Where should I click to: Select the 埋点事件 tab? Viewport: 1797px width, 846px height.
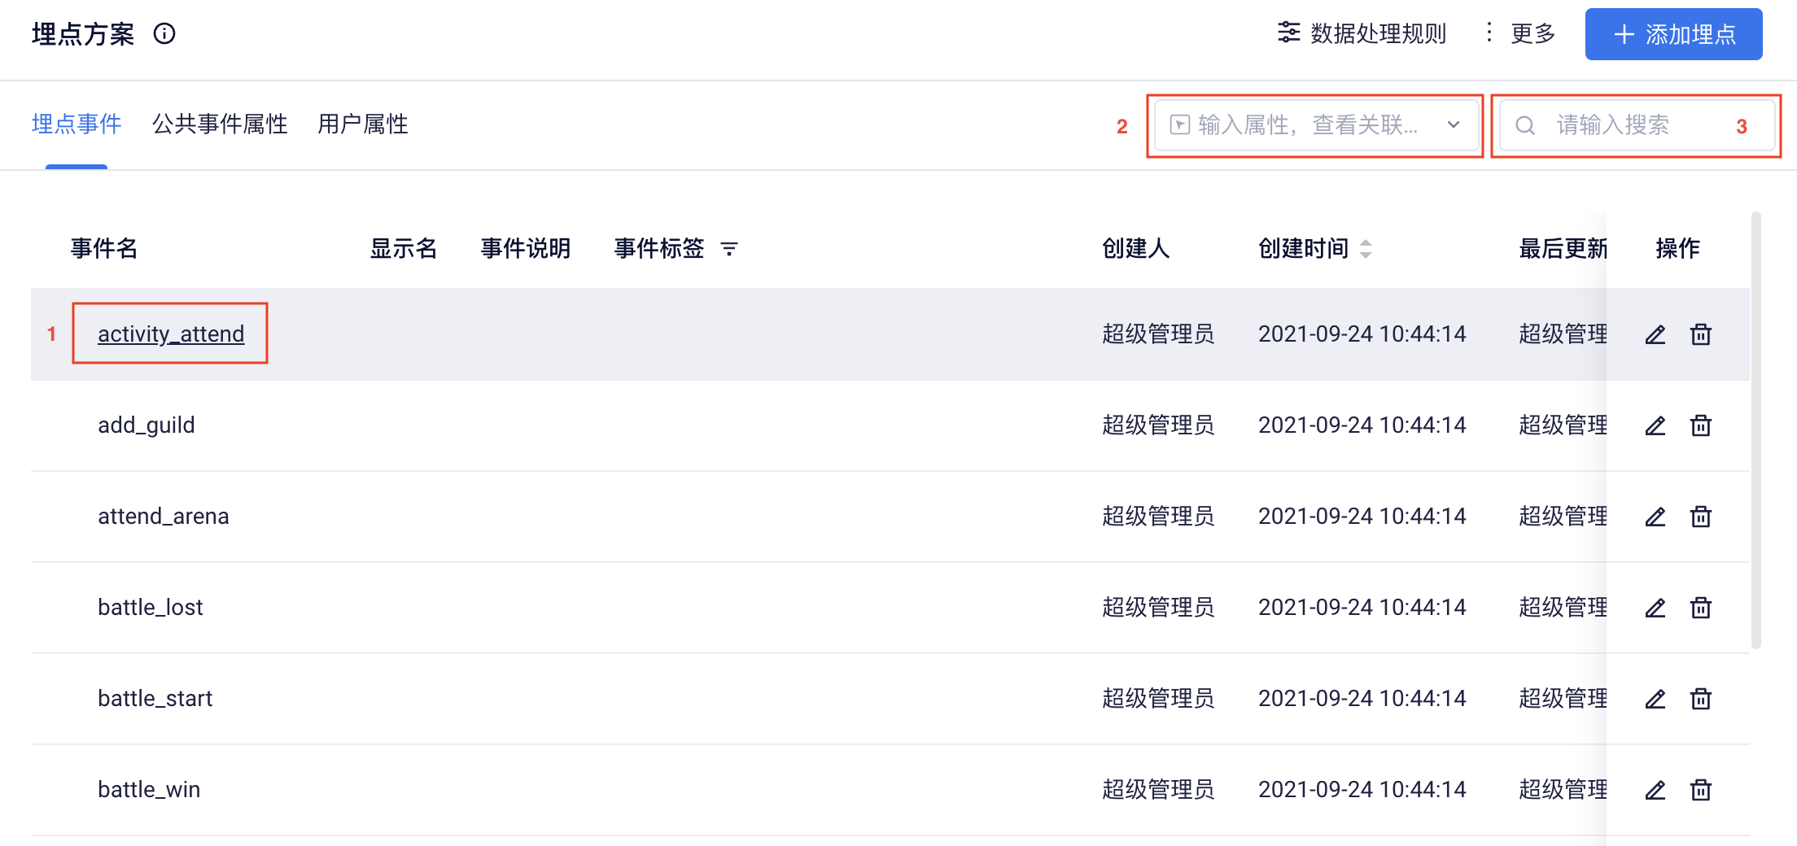click(77, 124)
